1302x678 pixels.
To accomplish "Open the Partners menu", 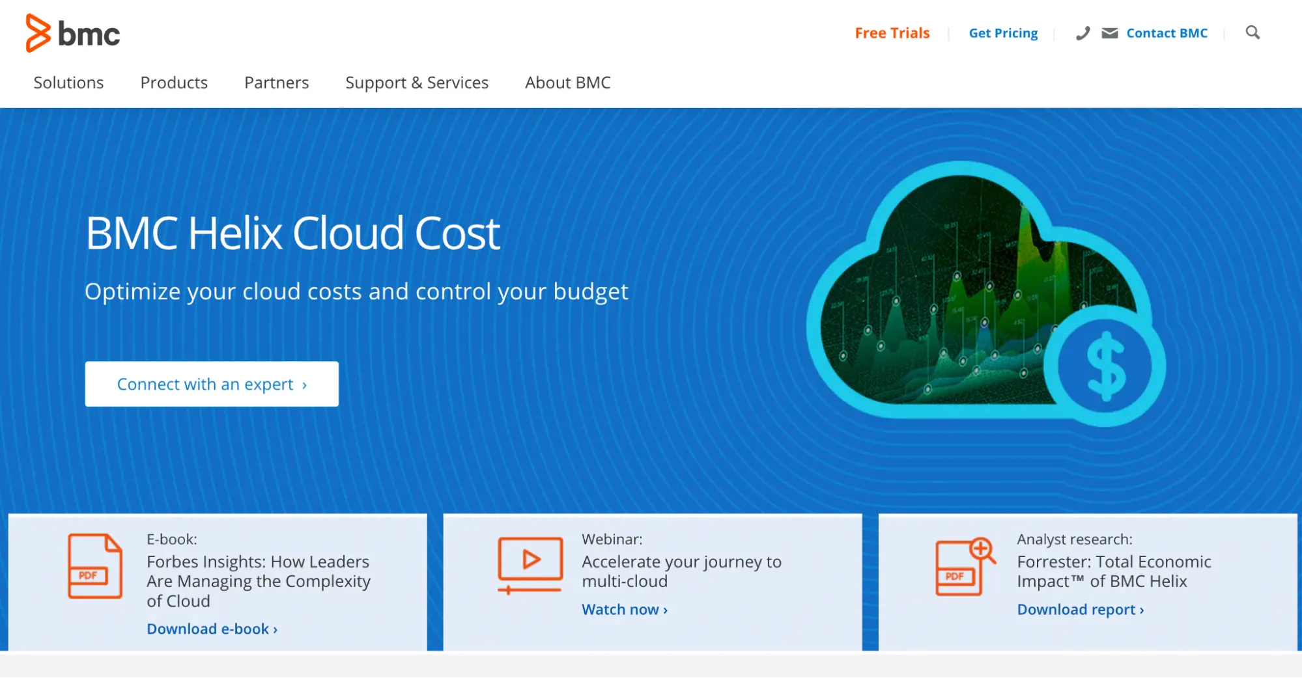I will point(276,83).
